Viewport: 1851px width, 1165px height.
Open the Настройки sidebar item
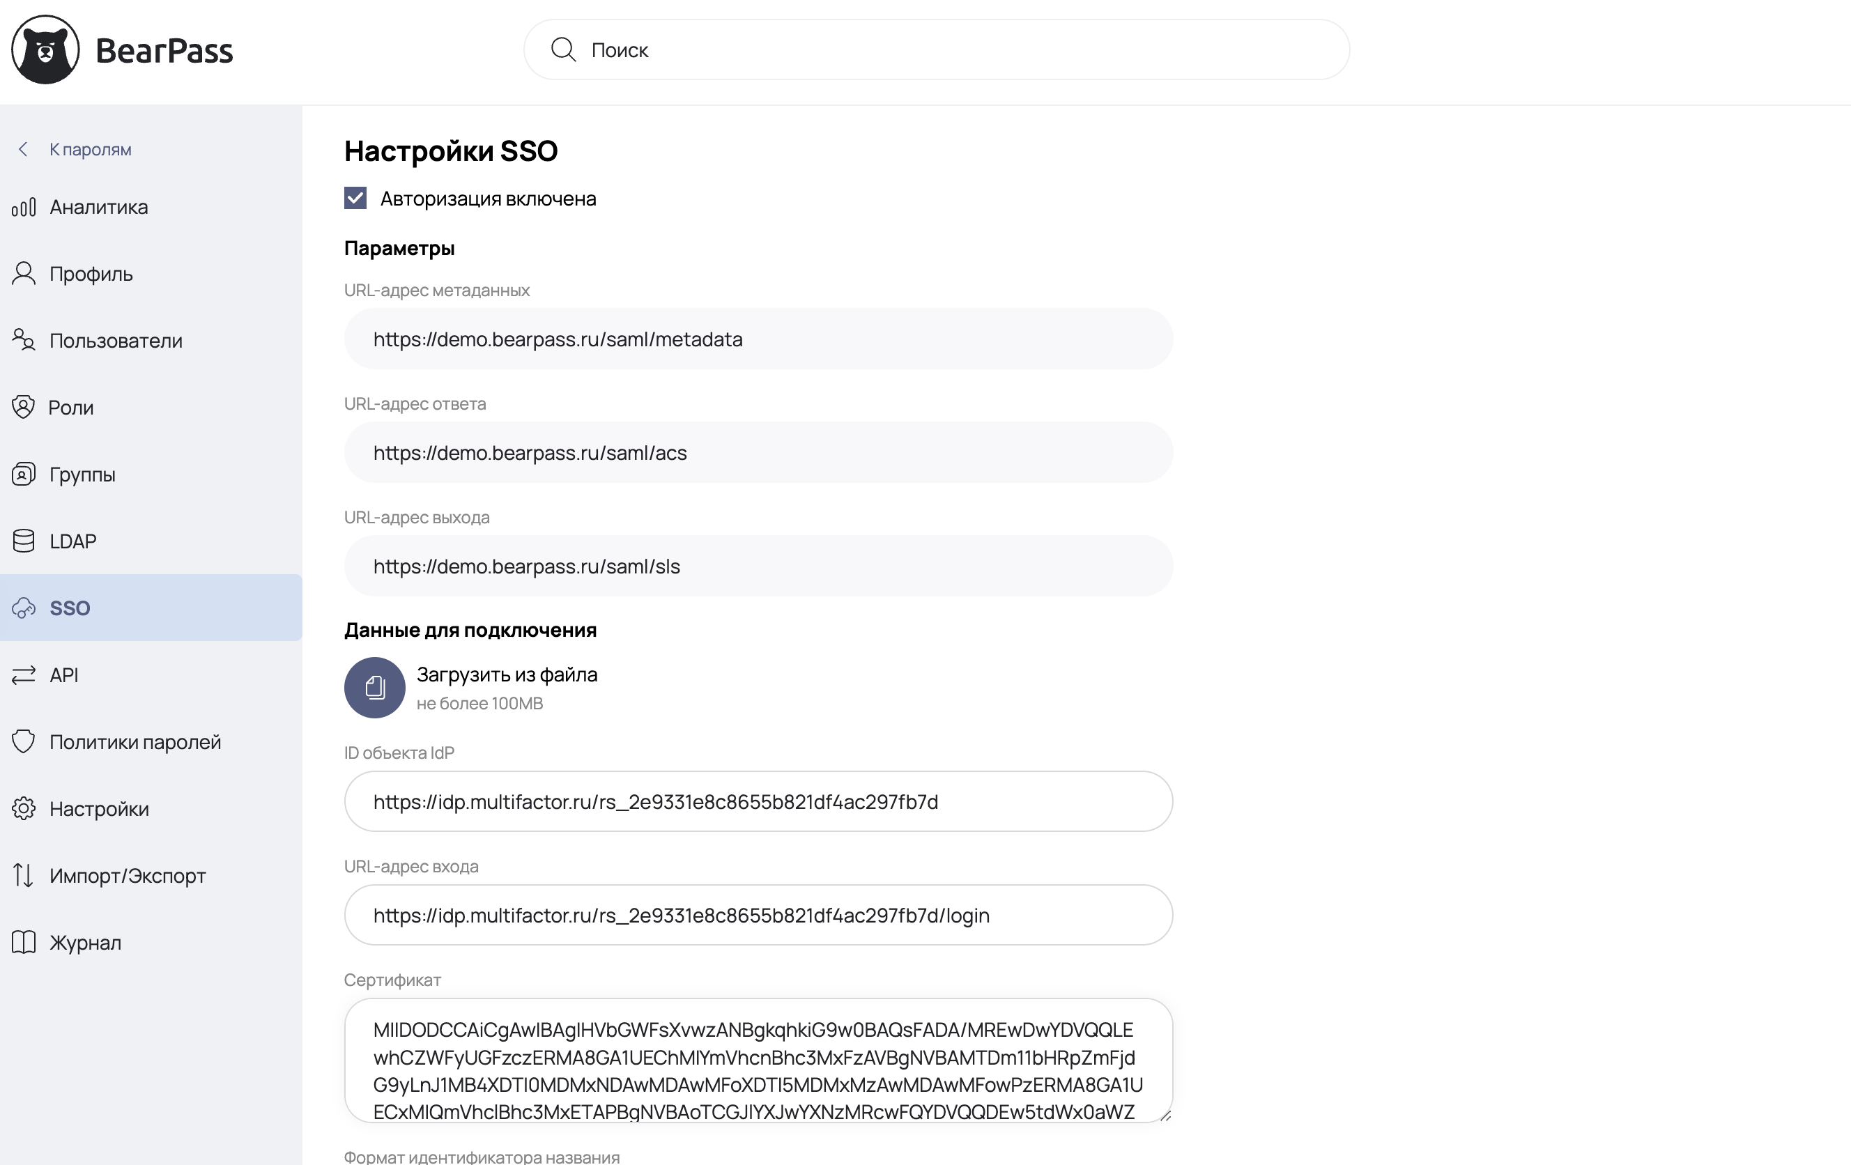pos(99,808)
